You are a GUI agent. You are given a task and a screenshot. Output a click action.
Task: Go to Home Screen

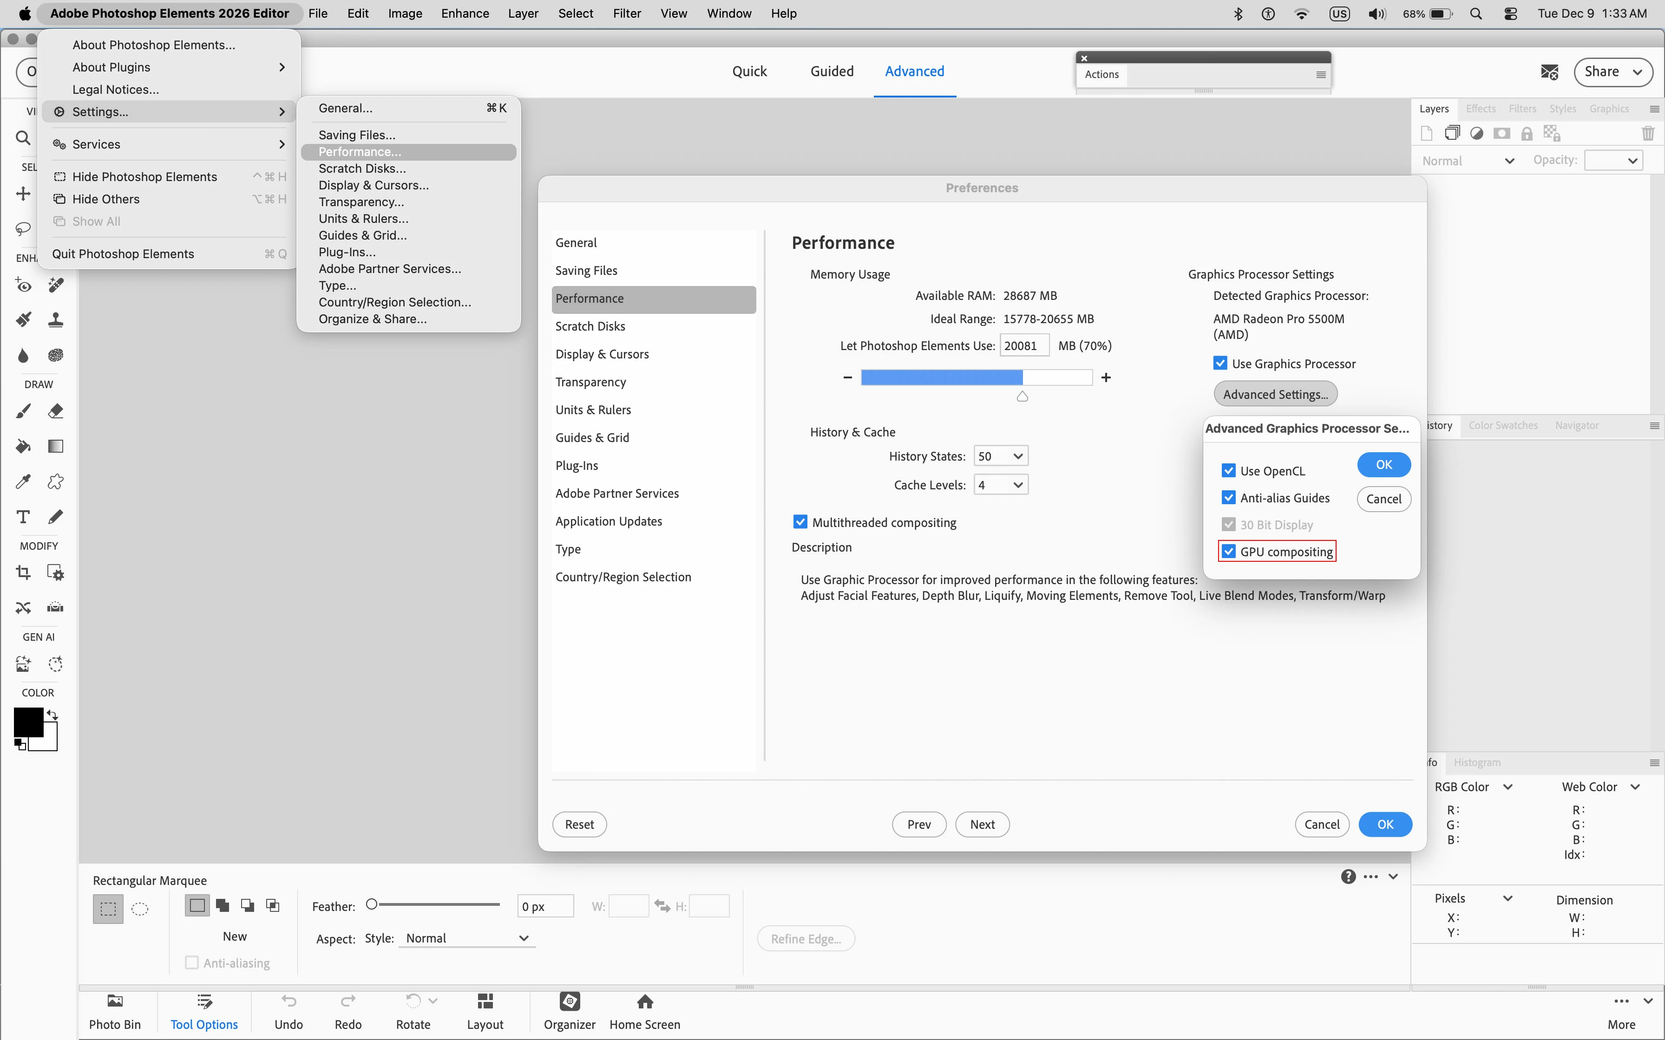pyautogui.click(x=645, y=1012)
